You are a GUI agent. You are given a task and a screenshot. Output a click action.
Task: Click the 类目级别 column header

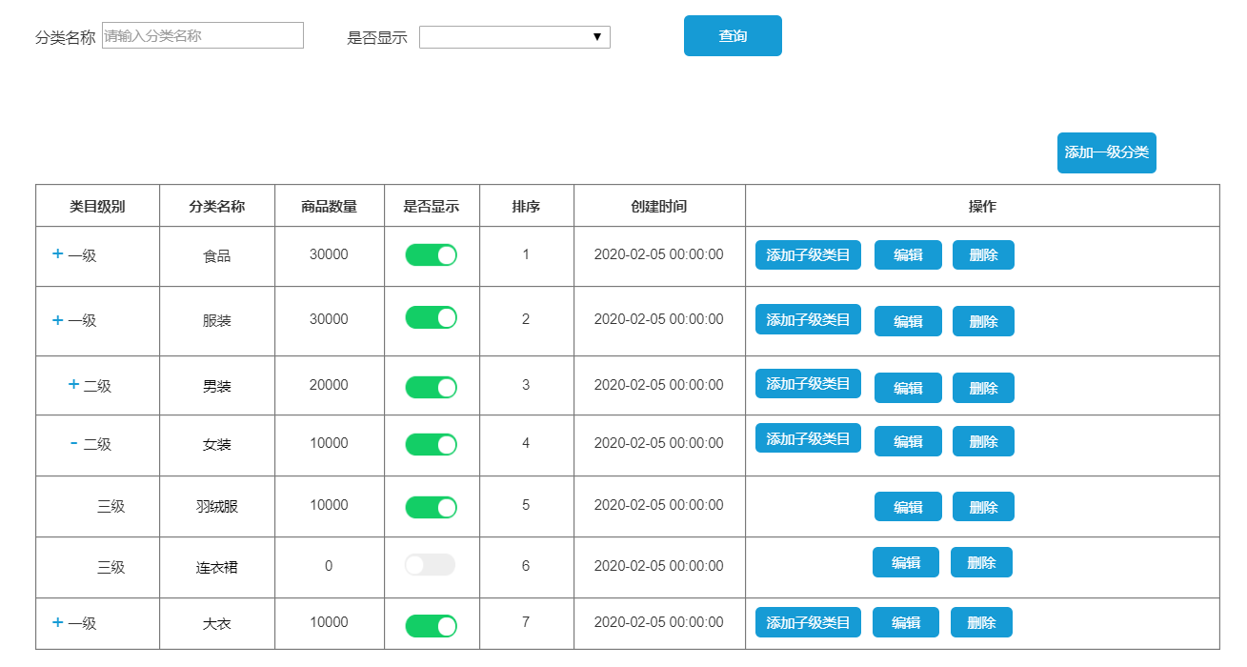point(97,206)
